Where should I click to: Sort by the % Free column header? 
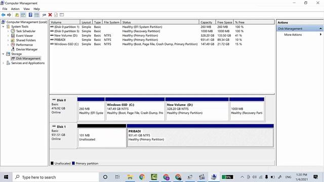point(254,22)
